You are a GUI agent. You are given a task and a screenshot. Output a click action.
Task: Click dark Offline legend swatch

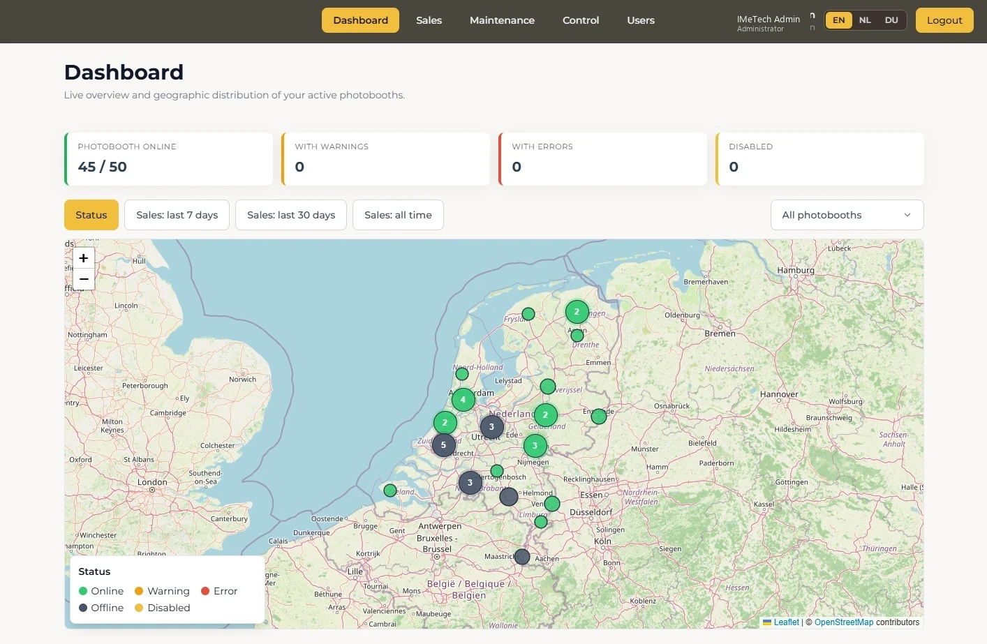83,608
